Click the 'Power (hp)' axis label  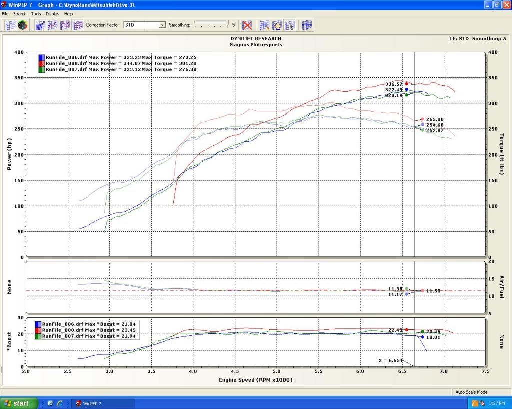coord(9,154)
